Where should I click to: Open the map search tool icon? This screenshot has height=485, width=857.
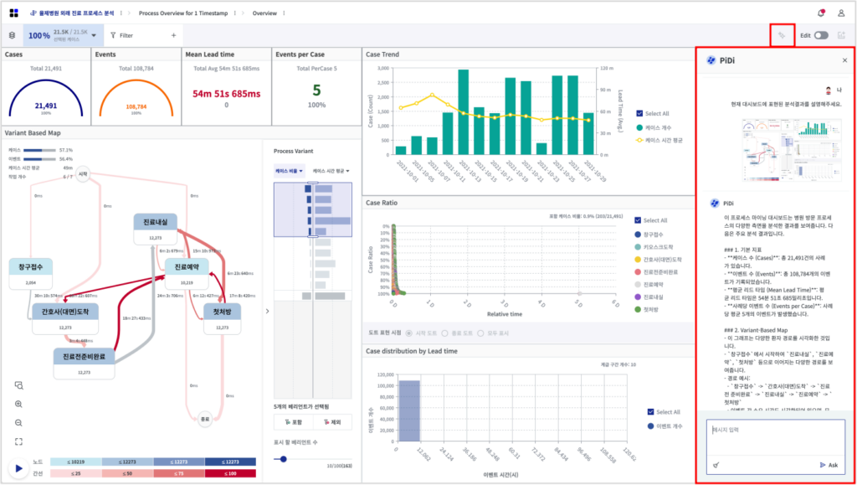pyautogui.click(x=18, y=385)
